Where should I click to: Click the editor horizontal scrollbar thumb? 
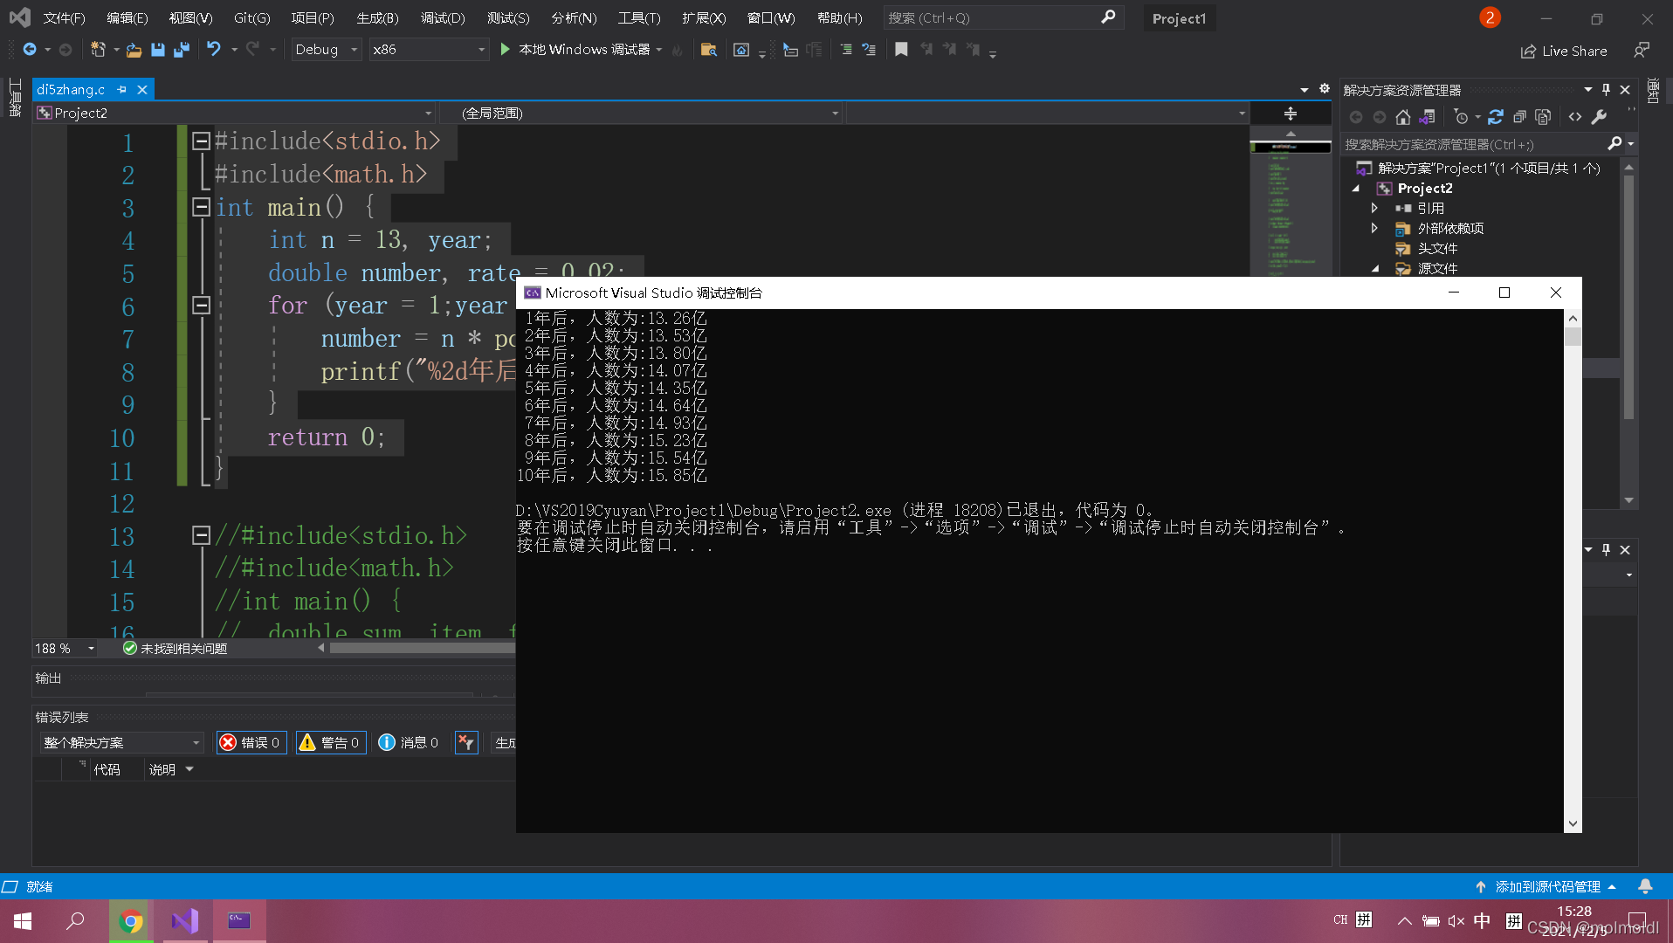422,648
